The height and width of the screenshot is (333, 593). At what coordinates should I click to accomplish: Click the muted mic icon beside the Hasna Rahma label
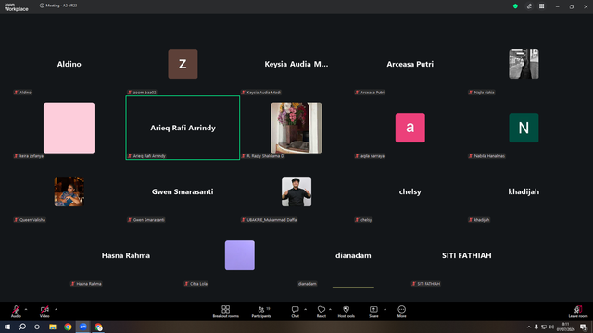(x=73, y=284)
